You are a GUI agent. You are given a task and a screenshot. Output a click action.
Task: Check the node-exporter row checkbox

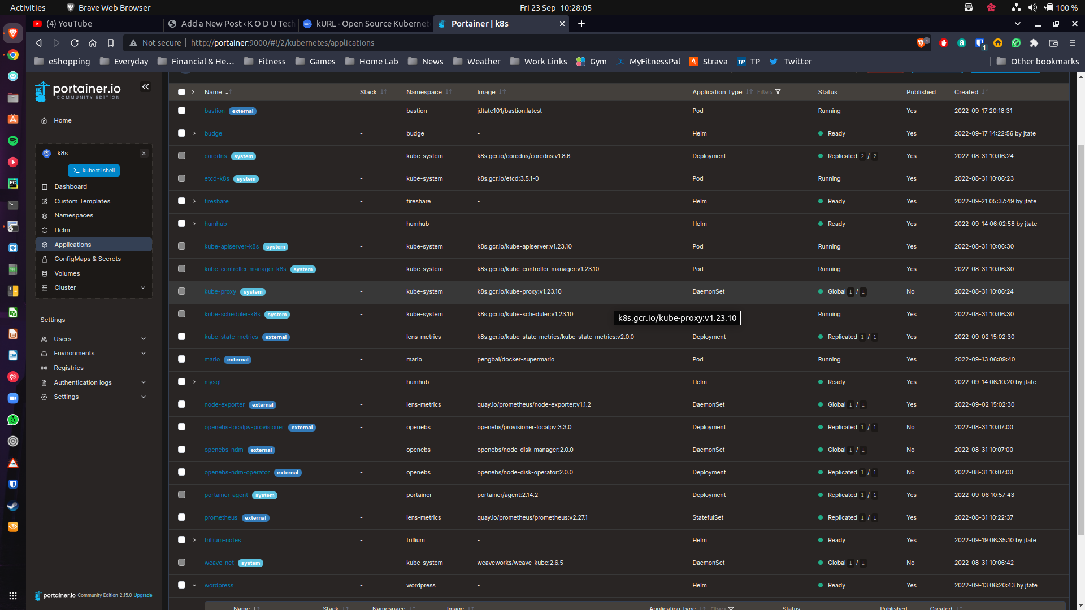181,404
